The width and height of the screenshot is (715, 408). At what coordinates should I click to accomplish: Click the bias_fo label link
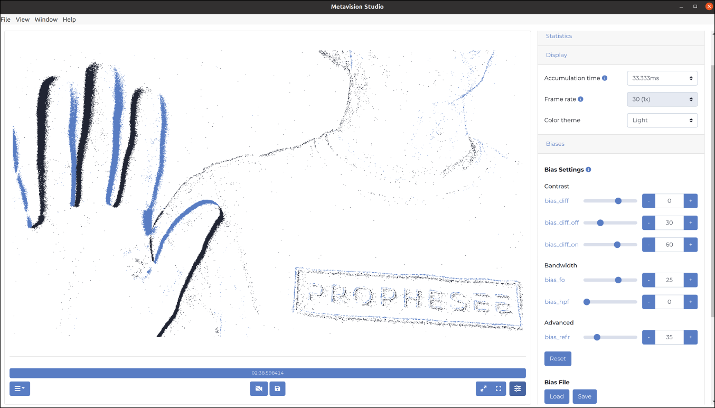click(554, 280)
